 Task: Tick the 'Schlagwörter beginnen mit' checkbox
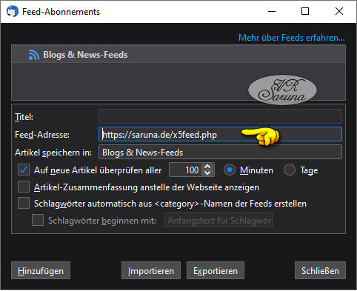[38, 220]
